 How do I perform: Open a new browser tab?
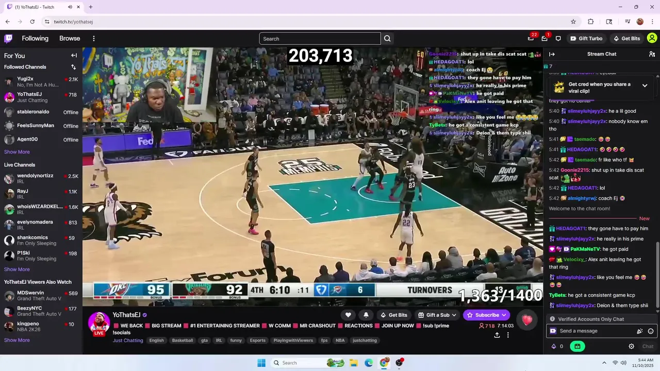point(91,7)
